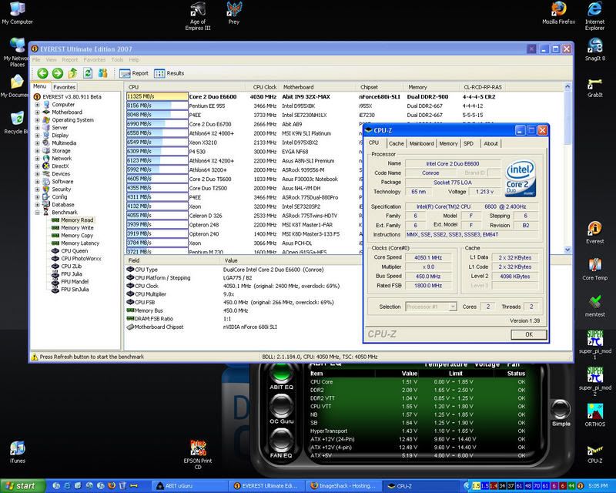Switch to the SPD tab in CPU-Z
Screen dimensions: 616x493
click(x=468, y=144)
